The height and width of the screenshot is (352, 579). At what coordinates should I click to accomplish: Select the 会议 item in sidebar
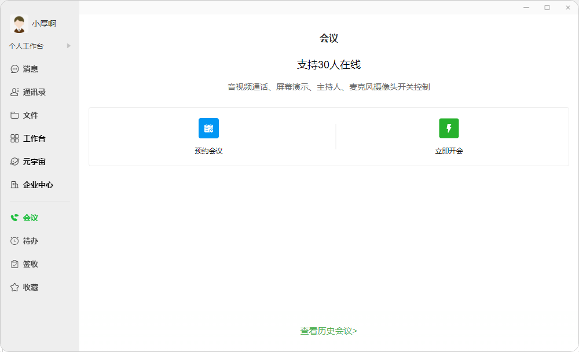(30, 218)
